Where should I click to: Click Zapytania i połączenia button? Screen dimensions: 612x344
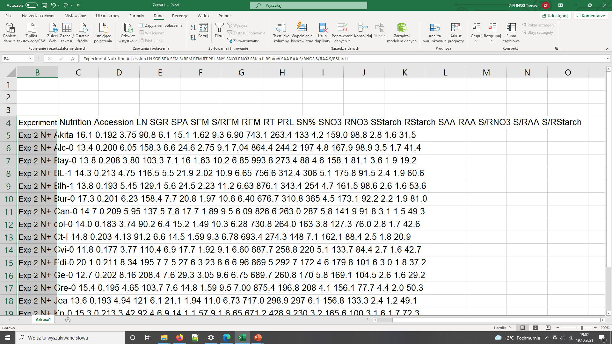161,25
